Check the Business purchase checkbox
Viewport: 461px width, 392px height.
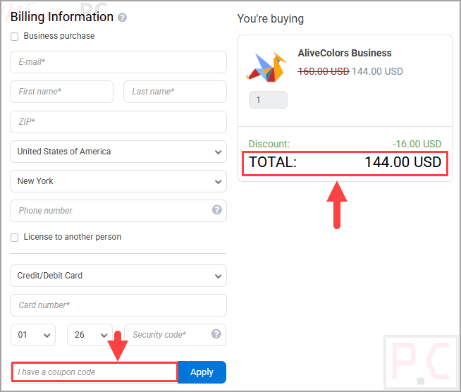[14, 37]
